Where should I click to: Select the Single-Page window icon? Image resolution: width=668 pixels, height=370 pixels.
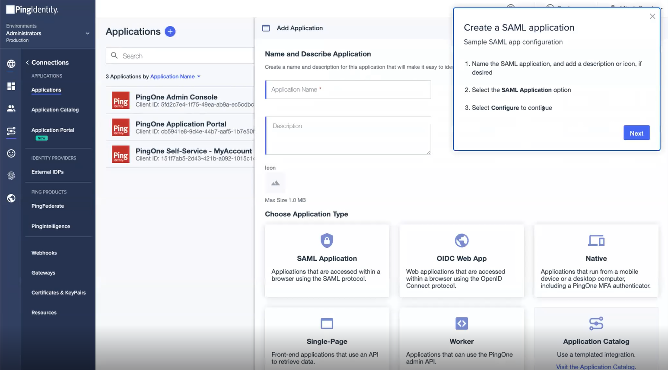[327, 323]
